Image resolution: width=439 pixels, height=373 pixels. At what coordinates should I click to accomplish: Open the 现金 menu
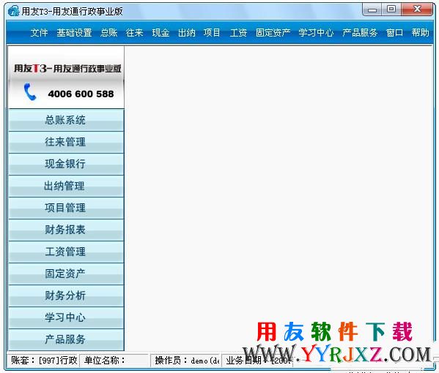(x=161, y=33)
